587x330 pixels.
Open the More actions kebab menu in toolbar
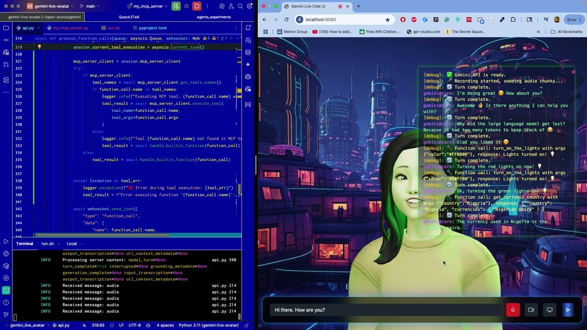(207, 6)
